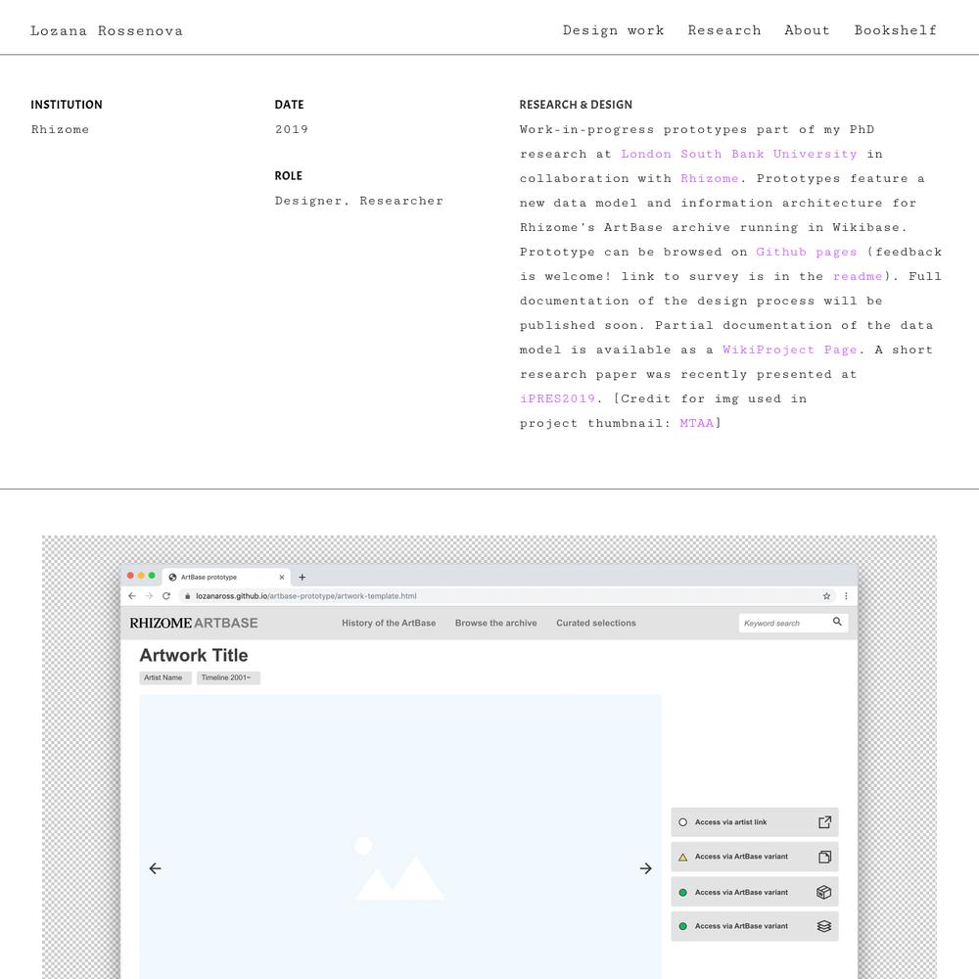Open the readme link
Image resolution: width=979 pixels, height=979 pixels.
(858, 276)
